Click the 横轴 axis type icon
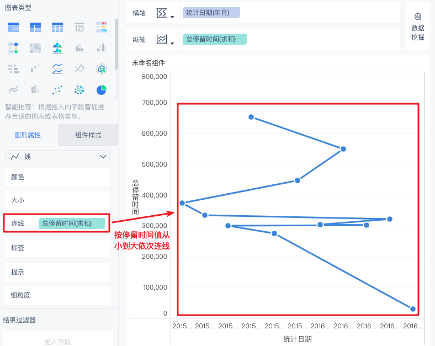 pos(162,13)
